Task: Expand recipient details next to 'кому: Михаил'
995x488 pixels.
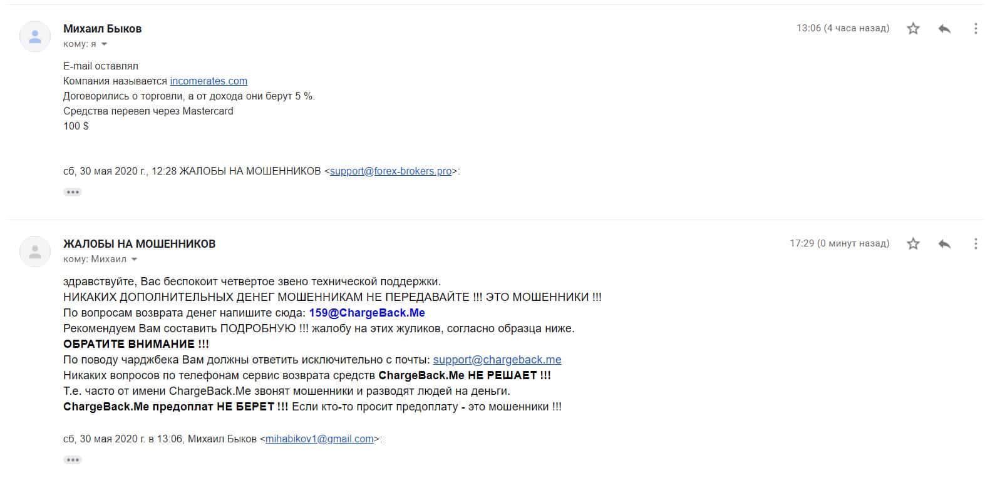Action: [x=134, y=260]
